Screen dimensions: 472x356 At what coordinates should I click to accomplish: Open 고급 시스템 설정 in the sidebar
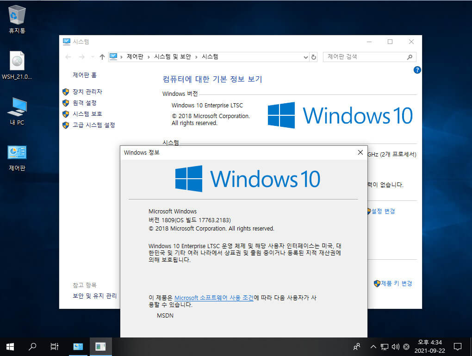click(x=93, y=125)
